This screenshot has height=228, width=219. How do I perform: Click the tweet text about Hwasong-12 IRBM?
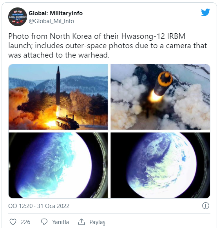108,45
